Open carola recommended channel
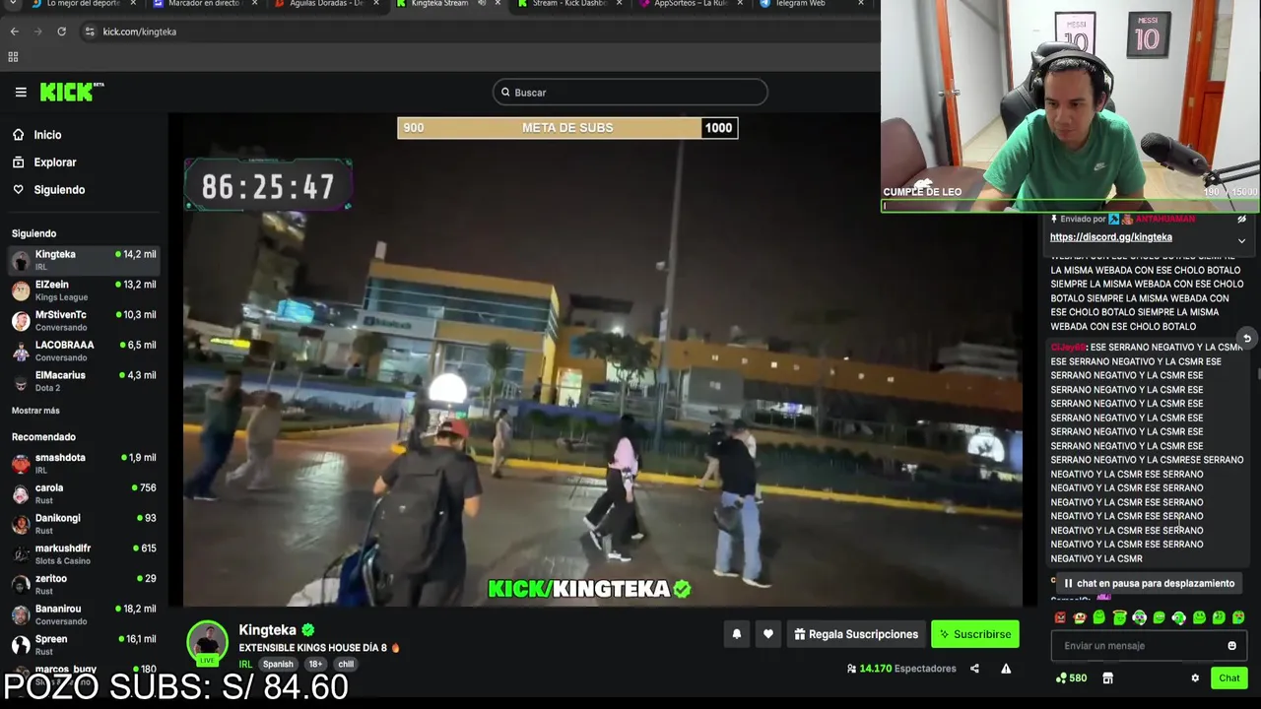The width and height of the screenshot is (1261, 709). tap(84, 493)
